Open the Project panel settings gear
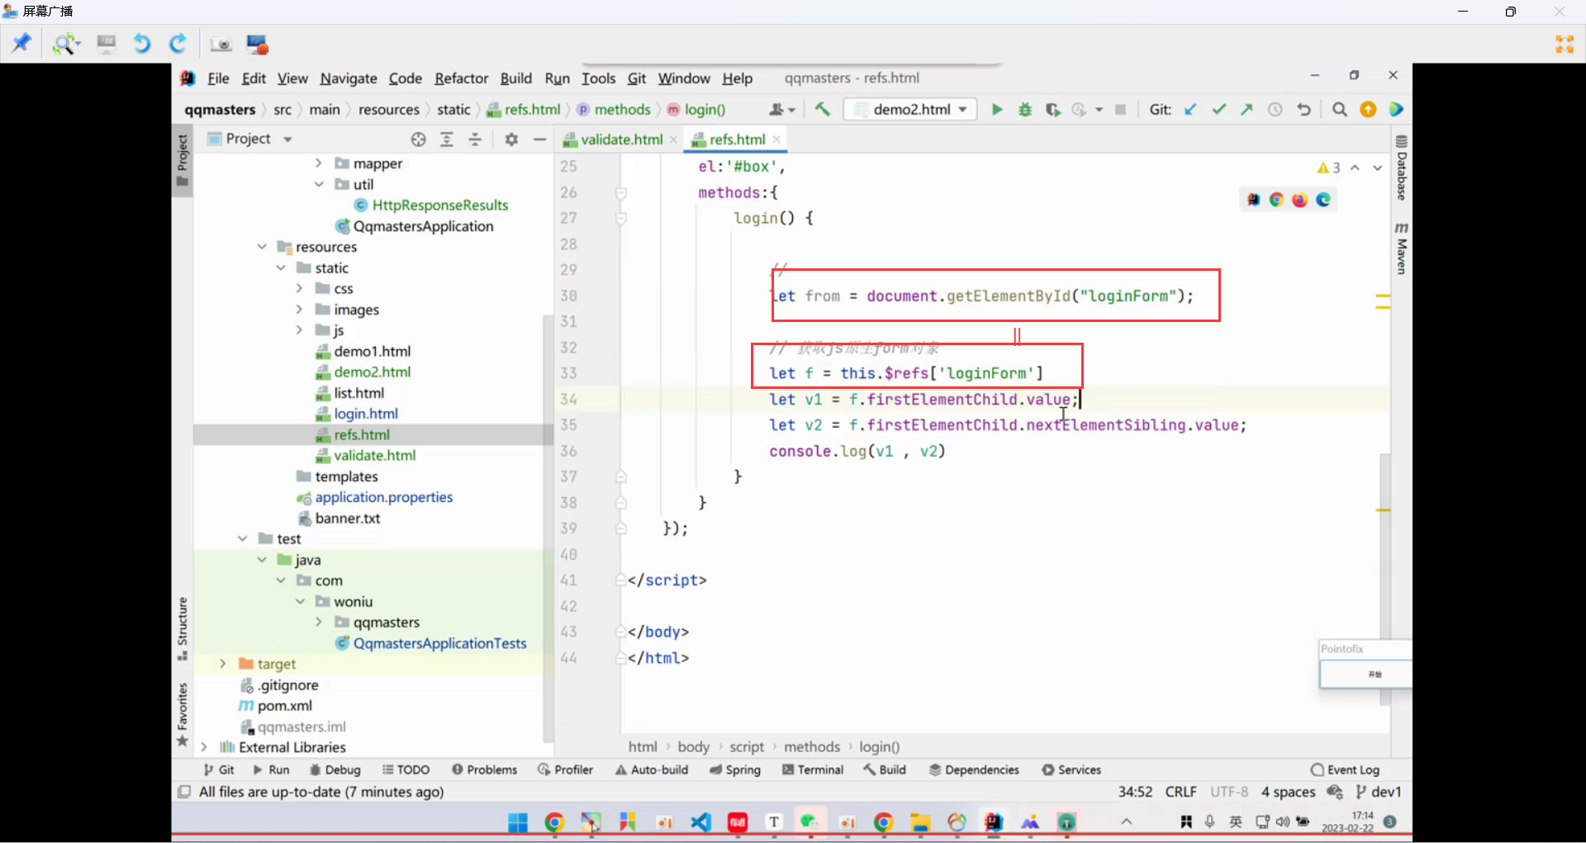Viewport: 1586px width, 843px height. tap(511, 140)
